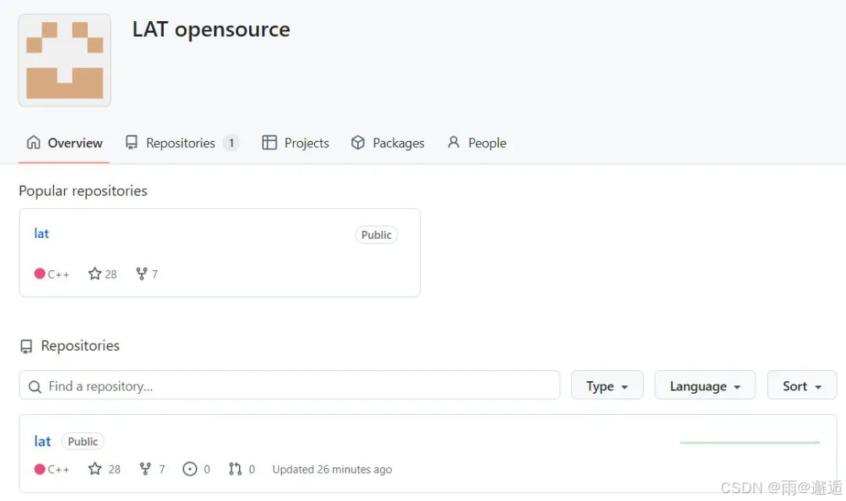The image size is (846, 501).
Task: Click the Public badge beside lat in the list
Action: 82,442
